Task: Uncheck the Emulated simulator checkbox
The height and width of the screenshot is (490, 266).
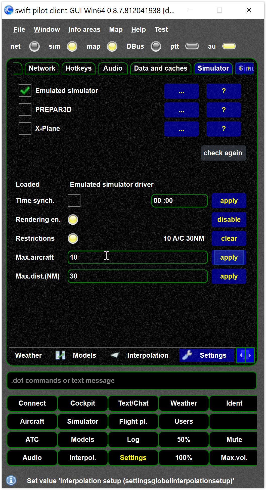Action: click(x=25, y=90)
